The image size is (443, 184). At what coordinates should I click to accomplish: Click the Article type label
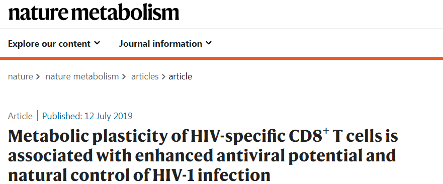pyautogui.click(x=20, y=116)
